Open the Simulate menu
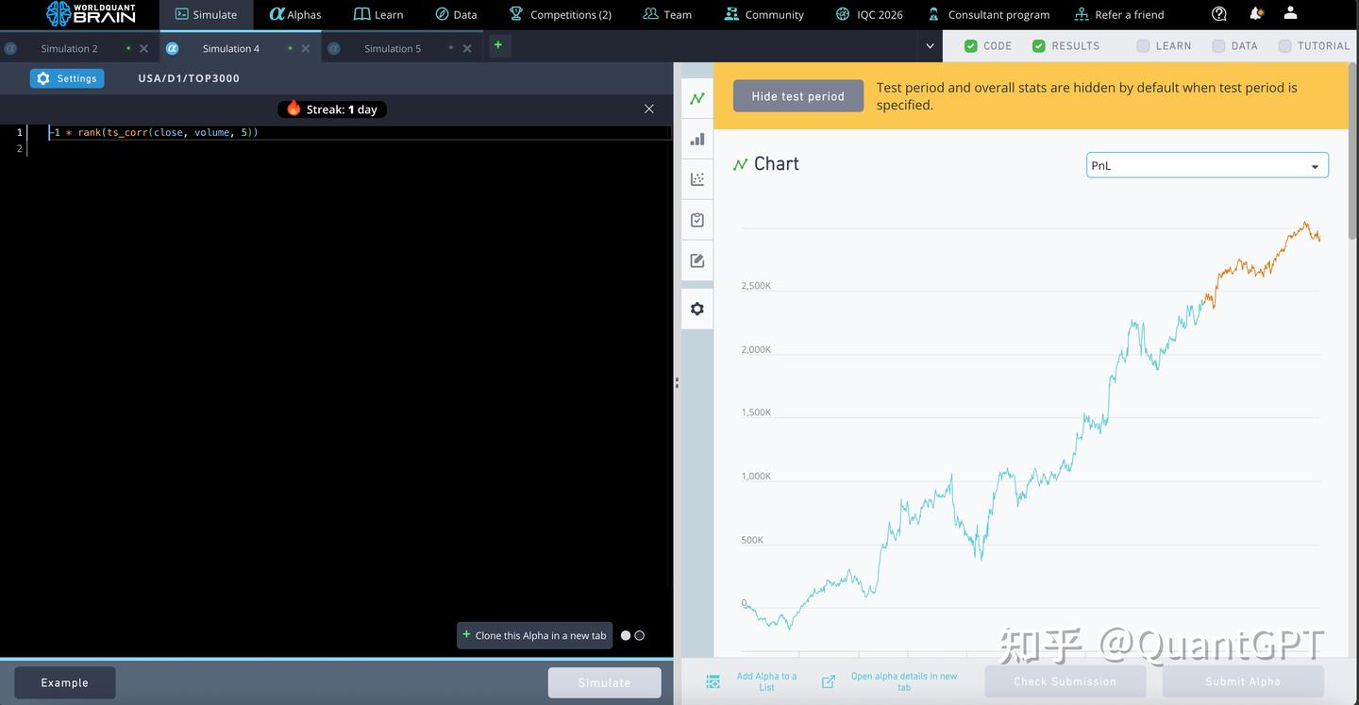1359x705 pixels. (206, 14)
